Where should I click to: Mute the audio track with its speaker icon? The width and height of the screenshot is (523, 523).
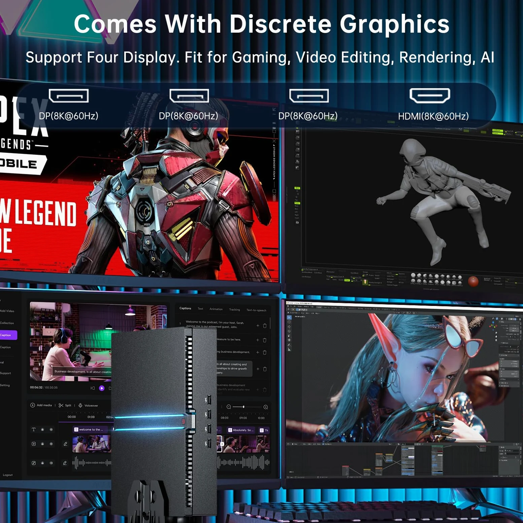click(x=51, y=463)
